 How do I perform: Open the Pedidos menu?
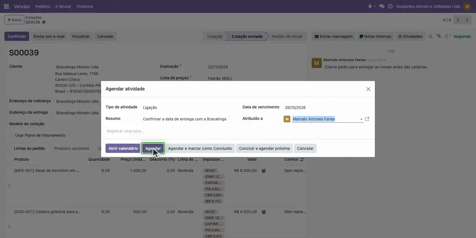[x=42, y=6]
